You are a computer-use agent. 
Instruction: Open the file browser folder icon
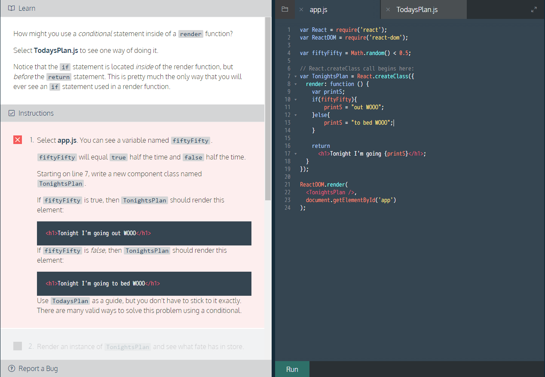click(285, 9)
